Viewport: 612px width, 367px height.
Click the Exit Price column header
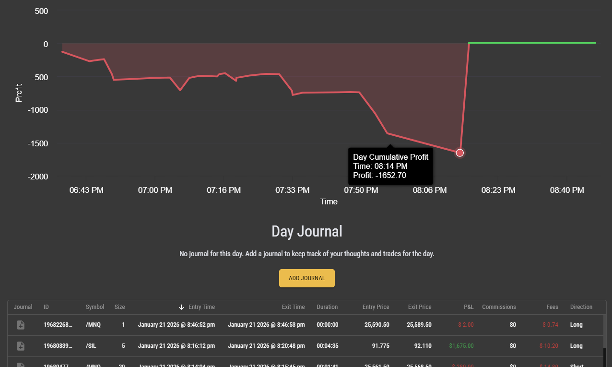point(419,307)
